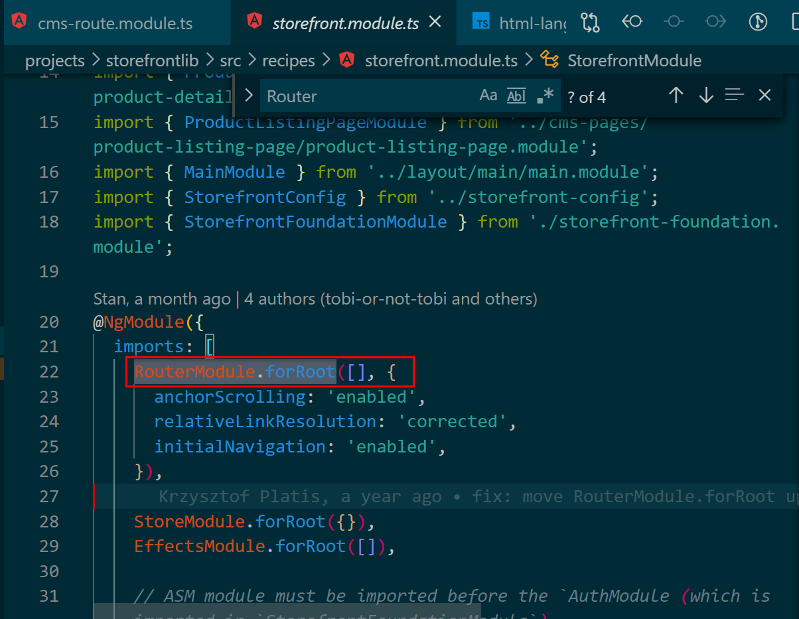This screenshot has width=799, height=619.
Task: Click 'StoreModule' on line 28
Action: [x=190, y=521]
